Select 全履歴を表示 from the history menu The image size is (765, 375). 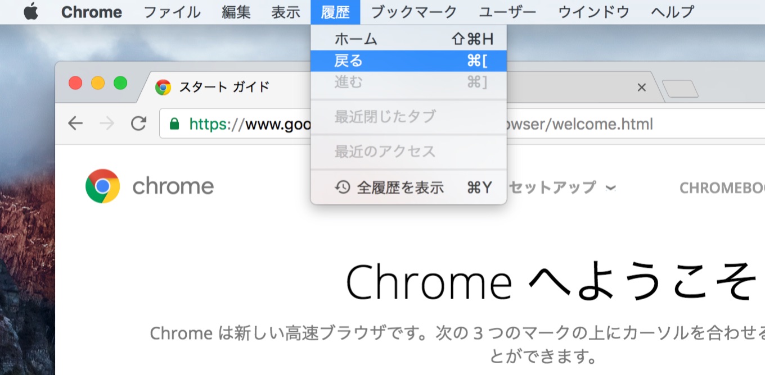[x=399, y=187]
